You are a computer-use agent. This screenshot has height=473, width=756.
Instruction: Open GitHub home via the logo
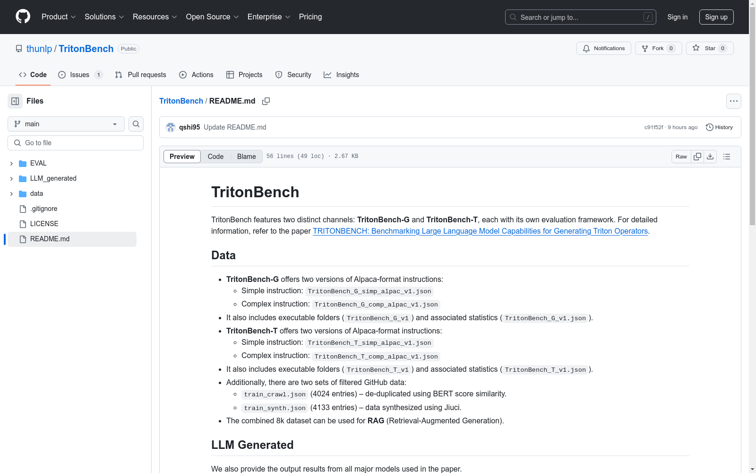pyautogui.click(x=23, y=17)
